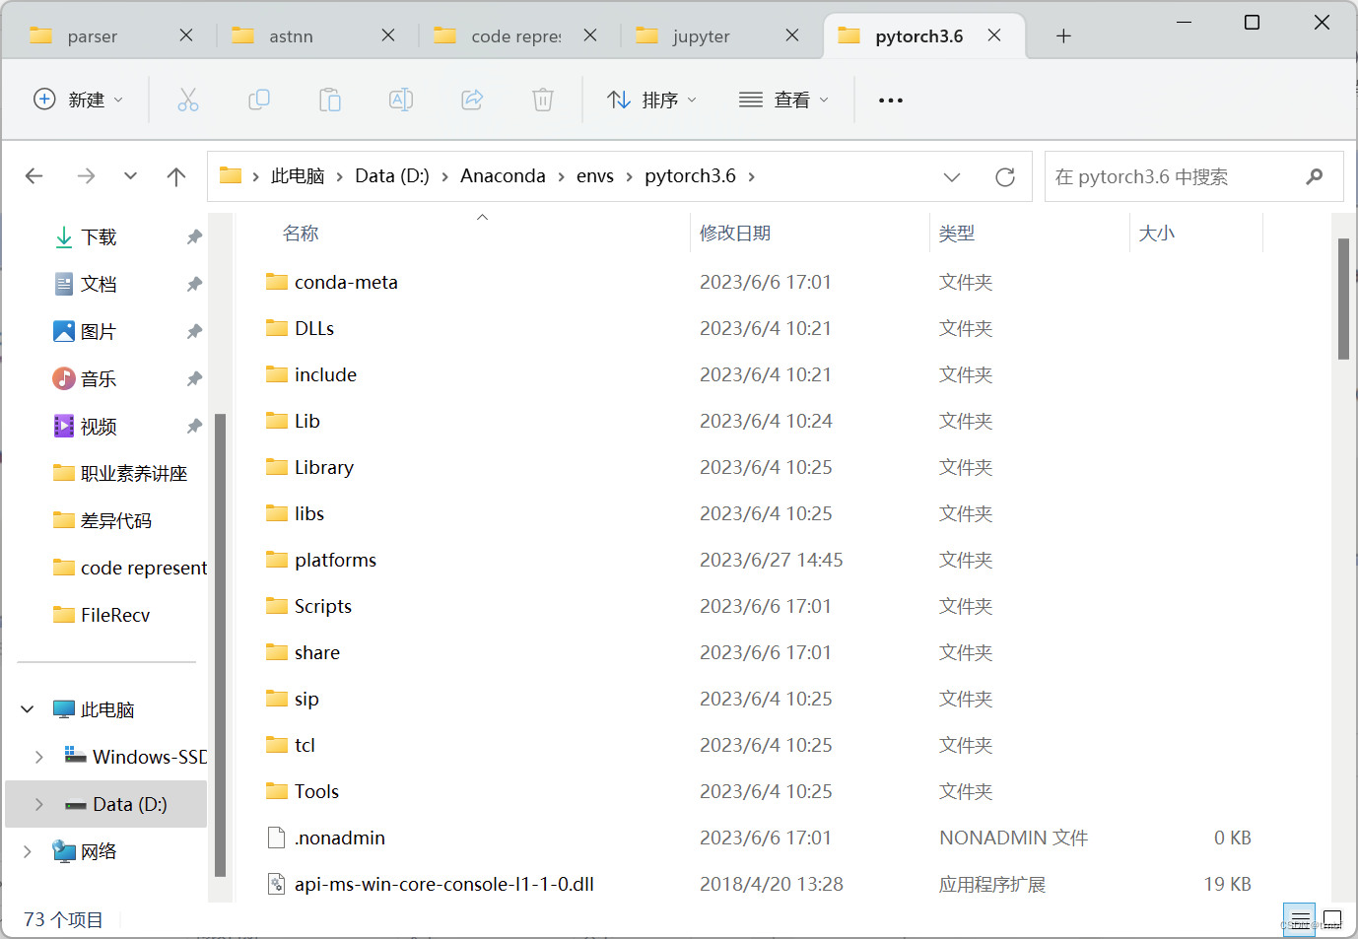
Task: Click Anaconda in the address breadcrumb
Action: coord(503,176)
